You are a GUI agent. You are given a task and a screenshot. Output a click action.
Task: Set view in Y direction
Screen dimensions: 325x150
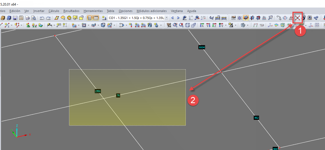click(x=208, y=25)
